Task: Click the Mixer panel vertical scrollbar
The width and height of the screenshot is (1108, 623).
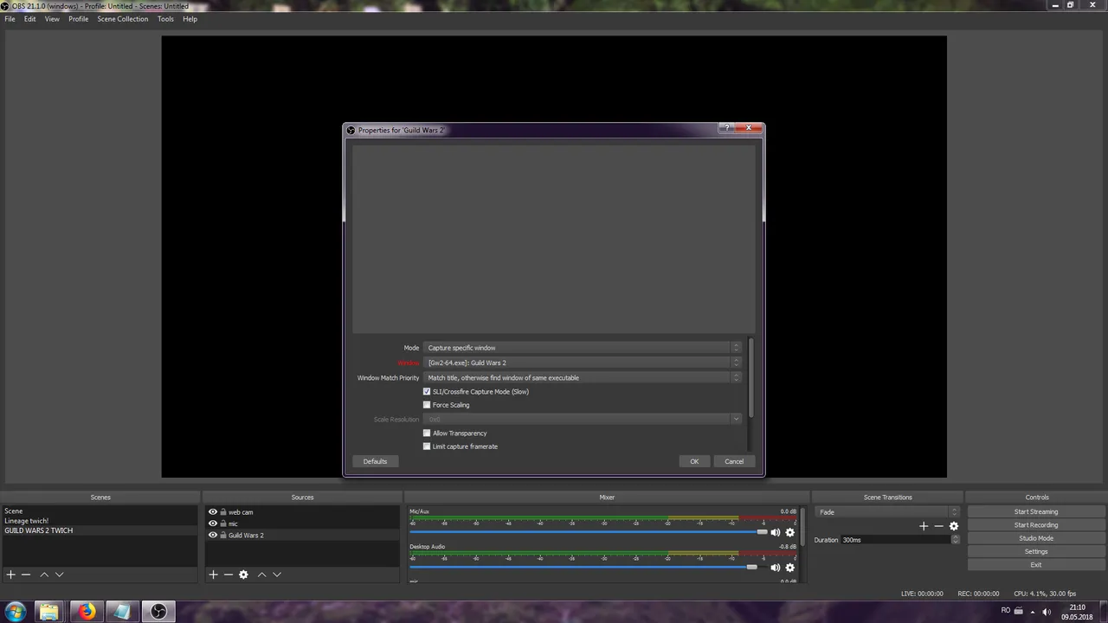Action: point(802,528)
